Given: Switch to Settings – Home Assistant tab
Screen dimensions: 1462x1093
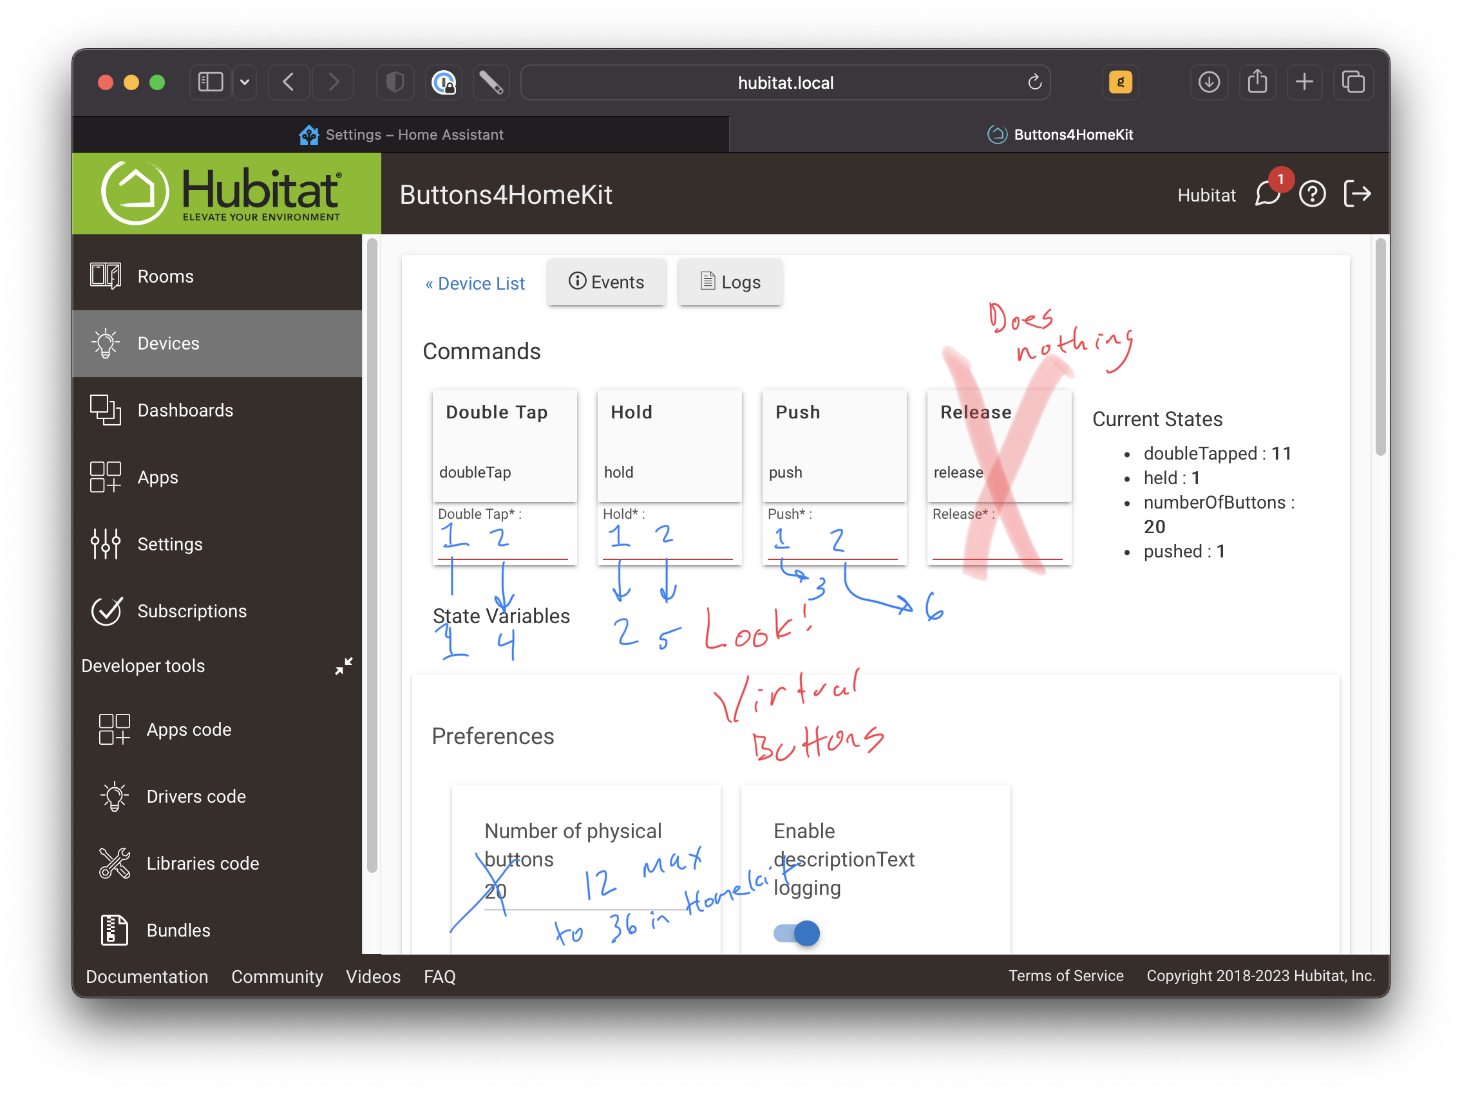Looking at the screenshot, I should pyautogui.click(x=401, y=135).
